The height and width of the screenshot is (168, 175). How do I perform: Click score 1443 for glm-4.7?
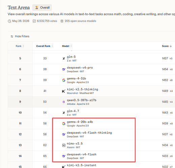pyautogui.click(x=165, y=113)
